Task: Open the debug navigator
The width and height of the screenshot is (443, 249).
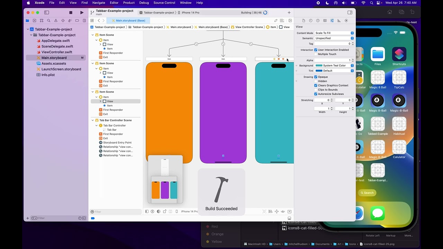Action: click(70, 21)
